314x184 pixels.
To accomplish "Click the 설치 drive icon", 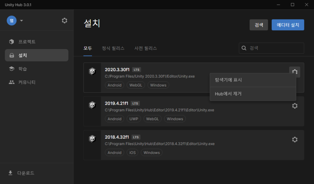I will pyautogui.click(x=12, y=55).
